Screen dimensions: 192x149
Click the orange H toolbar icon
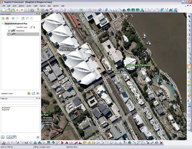(22, 10)
